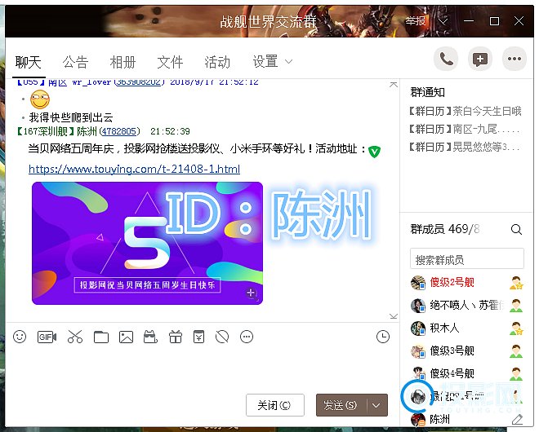Open 群日历 notice 南区-九尾
The height and width of the screenshot is (432, 539).
click(x=465, y=130)
